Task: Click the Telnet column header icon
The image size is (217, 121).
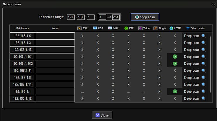Action: 140,28
